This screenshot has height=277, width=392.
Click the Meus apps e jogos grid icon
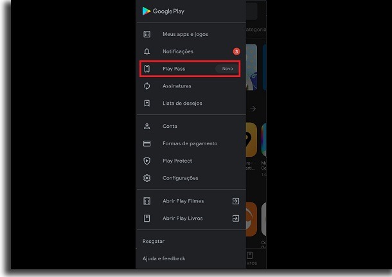pos(147,34)
